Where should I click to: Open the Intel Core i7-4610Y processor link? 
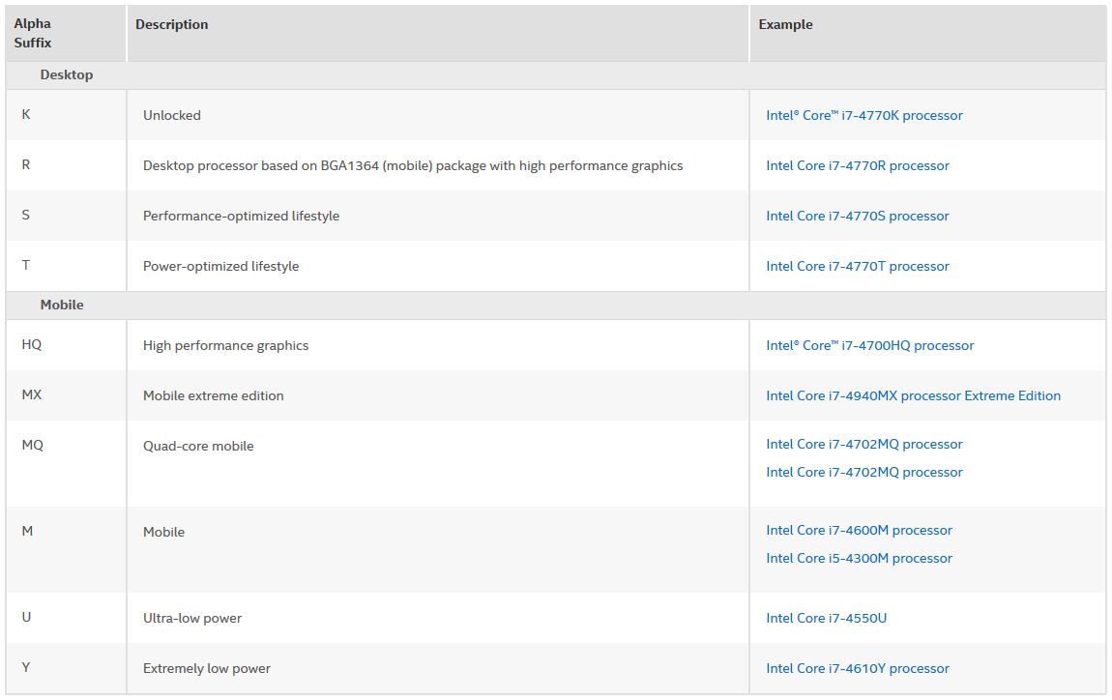857,668
